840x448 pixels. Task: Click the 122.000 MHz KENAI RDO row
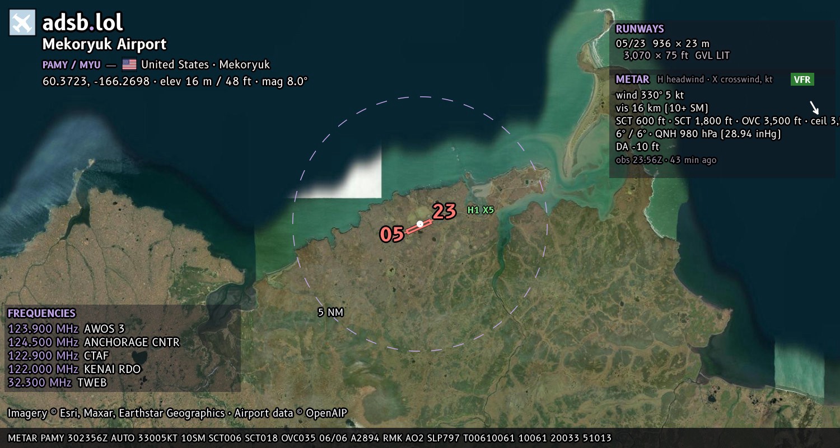(x=74, y=369)
